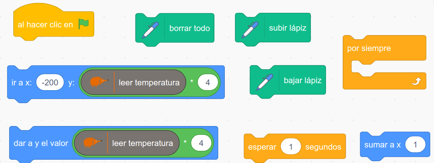Image resolution: width=434 pixels, height=163 pixels.
Task: Click the value field in sumar a x block
Action: tap(415, 145)
